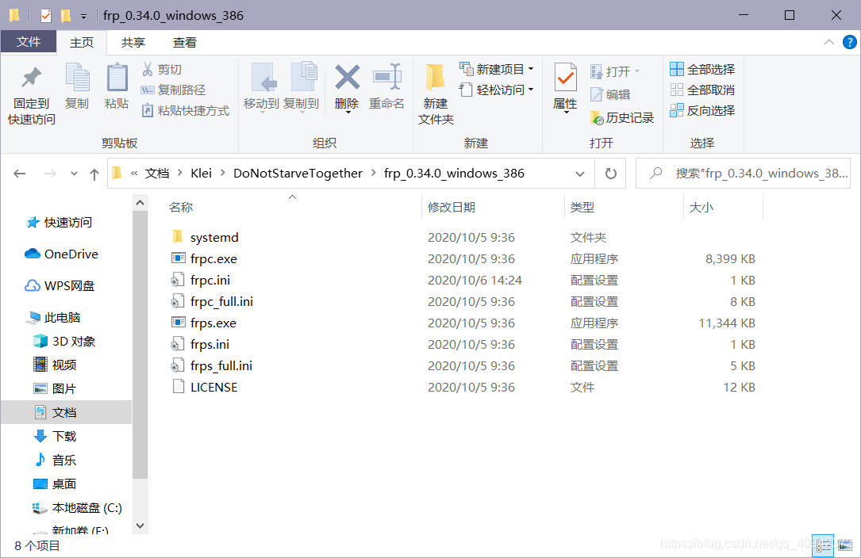Click Select all (全部选择)
The height and width of the screenshot is (558, 861).
tap(702, 69)
